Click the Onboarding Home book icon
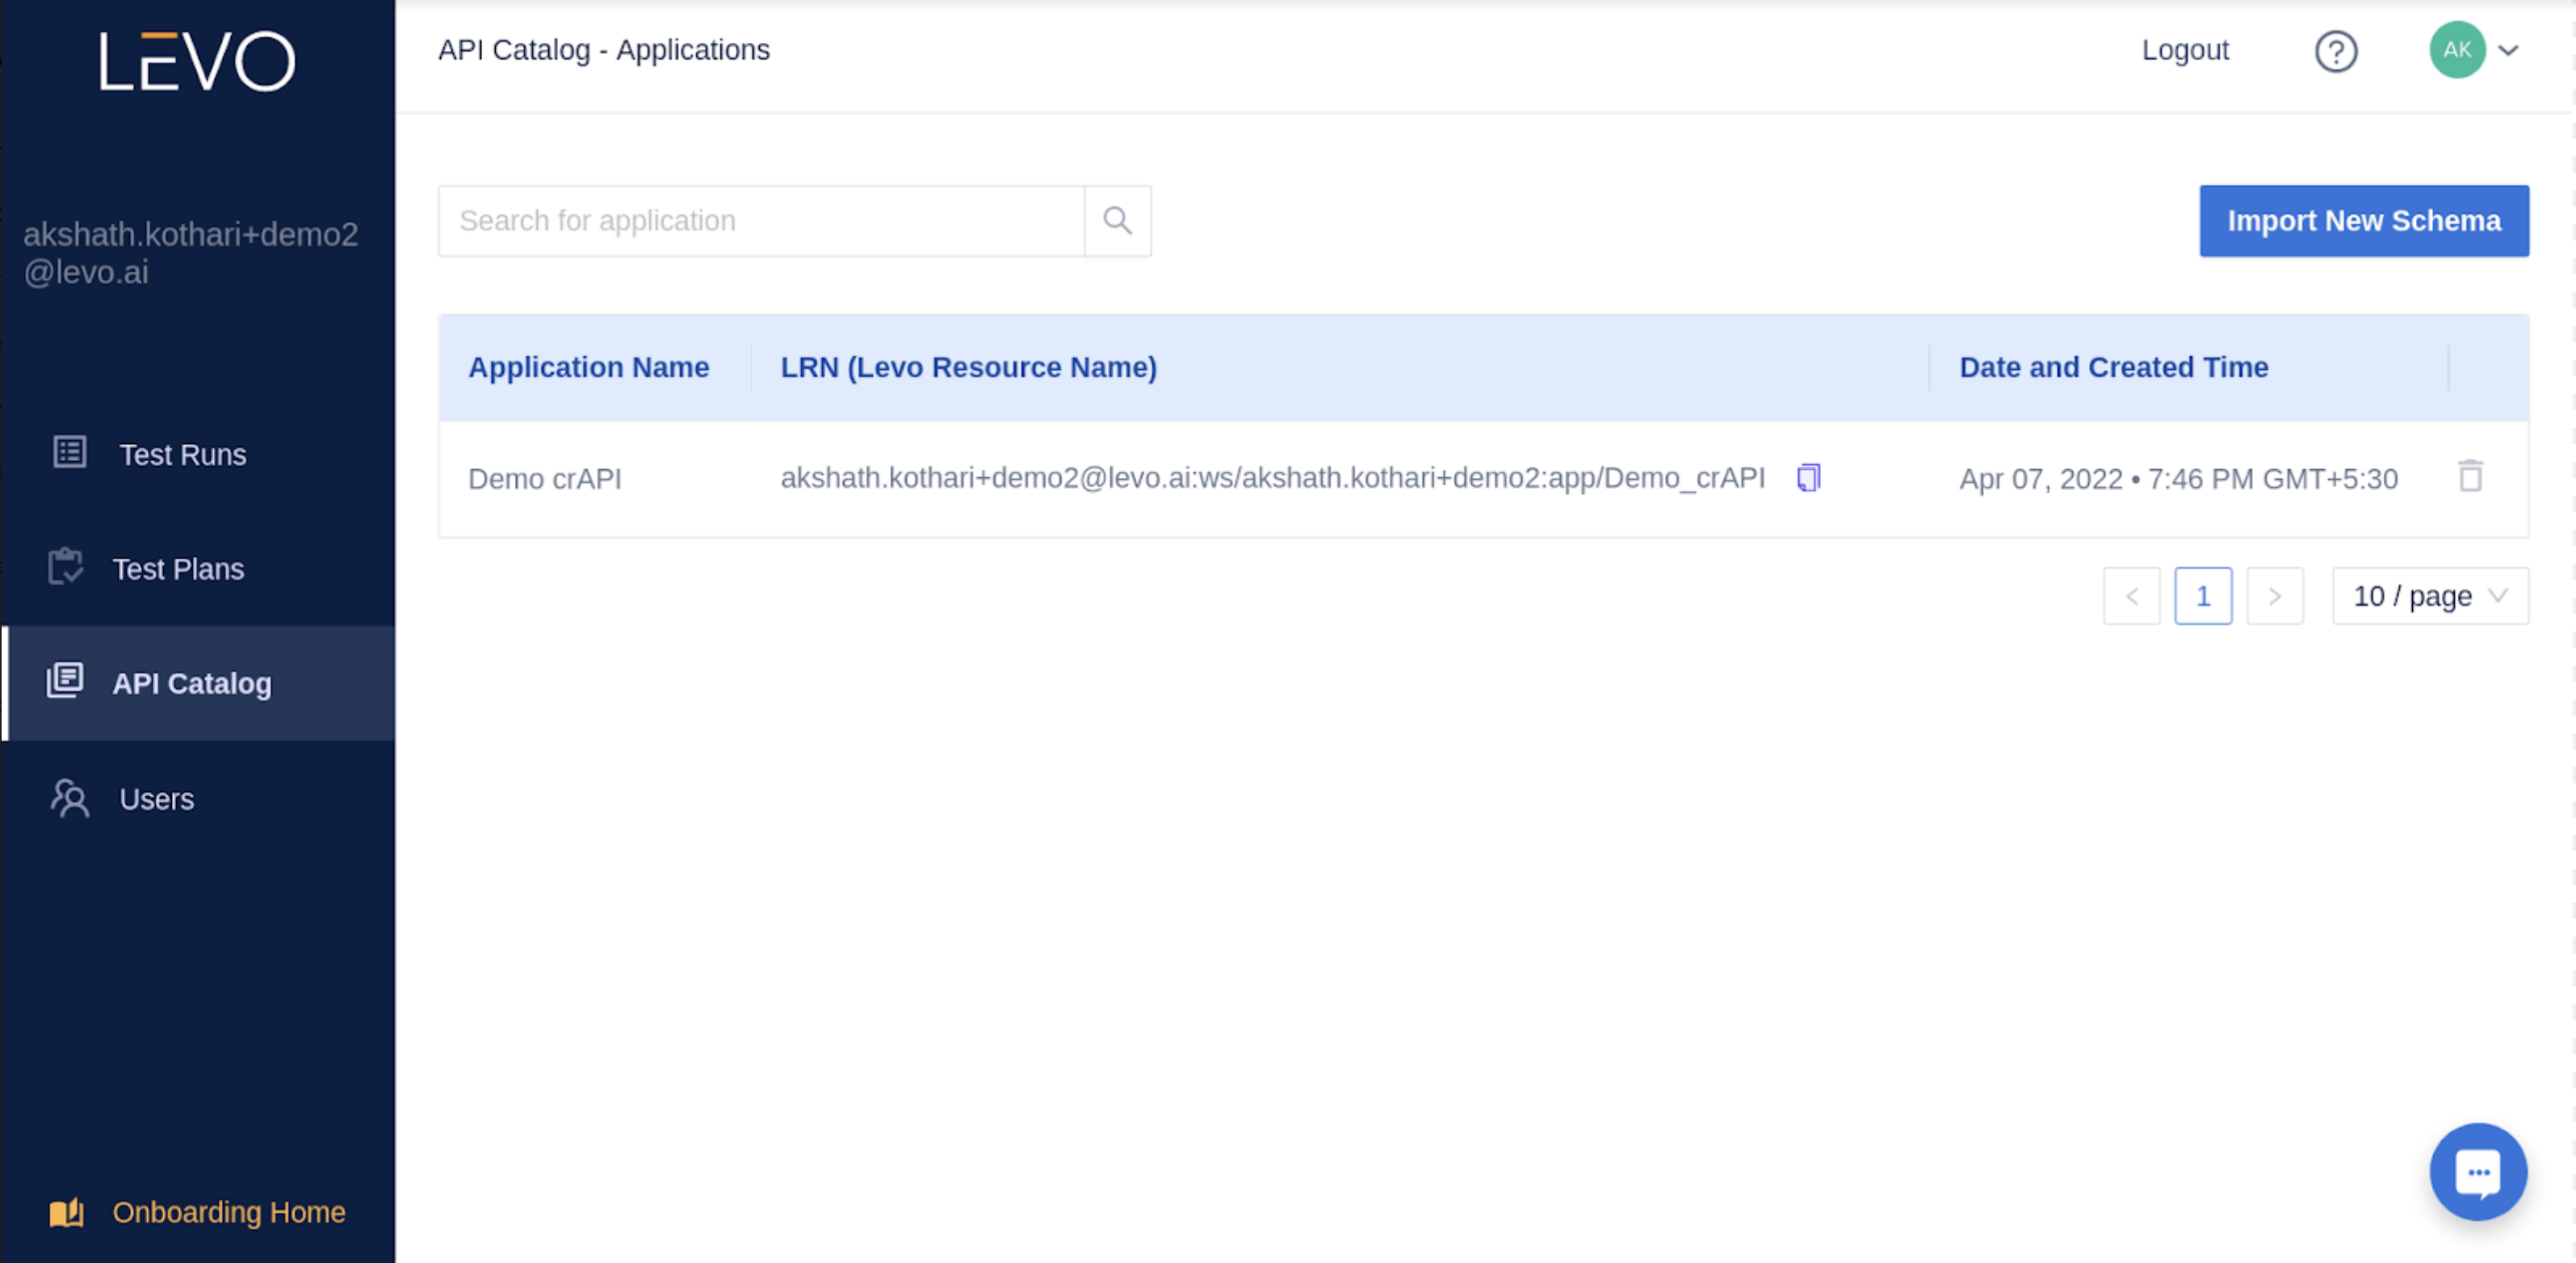This screenshot has height=1263, width=2576. [x=67, y=1212]
